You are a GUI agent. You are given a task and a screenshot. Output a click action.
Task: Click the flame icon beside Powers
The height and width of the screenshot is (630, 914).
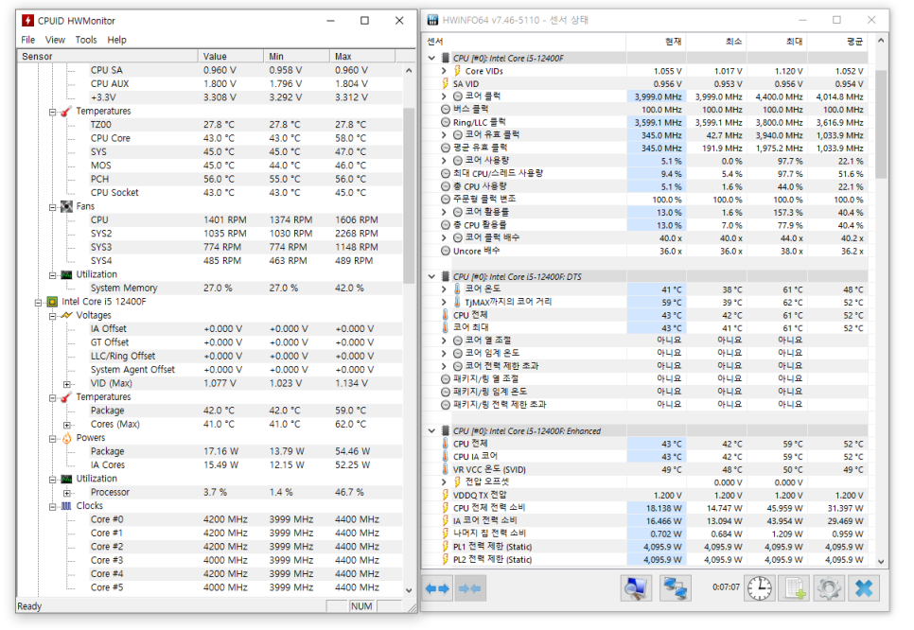[66, 438]
